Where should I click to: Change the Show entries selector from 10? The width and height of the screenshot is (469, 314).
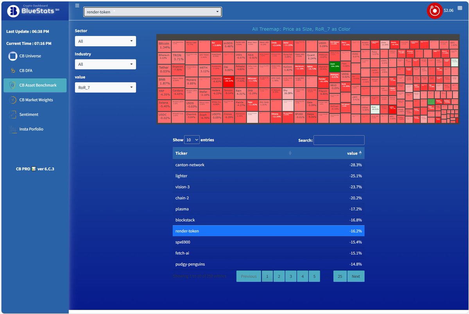point(192,139)
